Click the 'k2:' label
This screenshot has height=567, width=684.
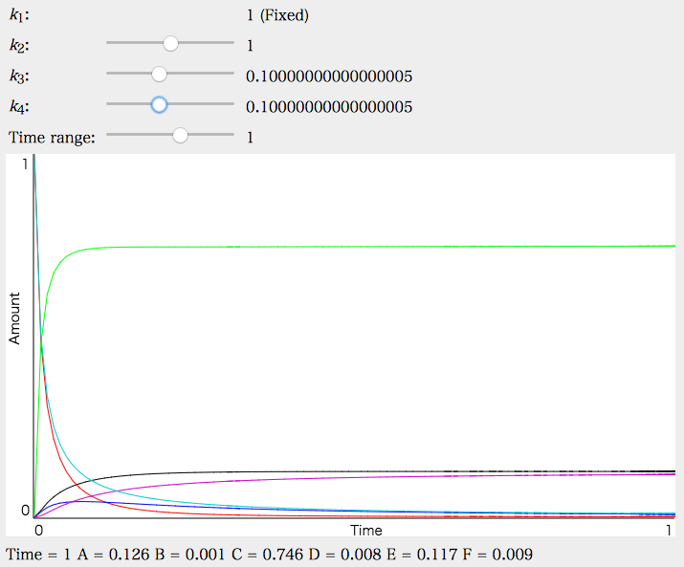click(x=19, y=46)
